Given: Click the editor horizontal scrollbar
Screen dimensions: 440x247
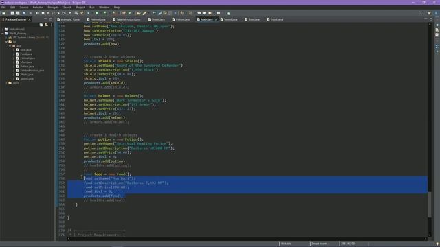Looking at the screenshot, I should (247, 239).
